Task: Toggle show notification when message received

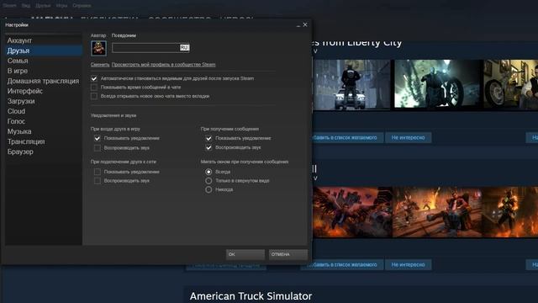Action: click(x=208, y=138)
